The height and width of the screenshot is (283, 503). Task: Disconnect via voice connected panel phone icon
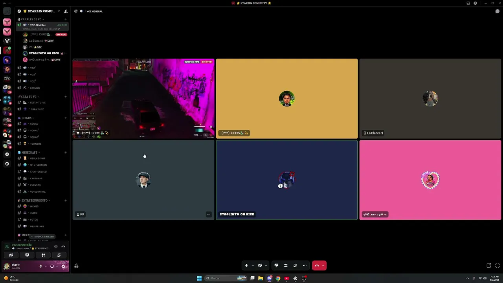[x=63, y=246]
